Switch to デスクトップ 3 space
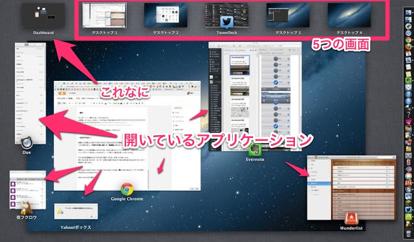The width and height of the screenshot is (414, 242). coord(288,15)
